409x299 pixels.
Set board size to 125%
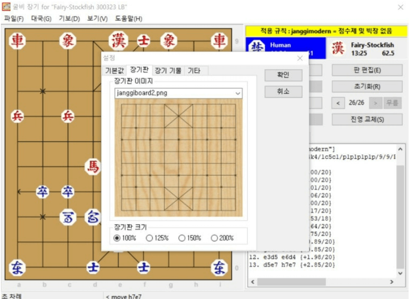157,238
